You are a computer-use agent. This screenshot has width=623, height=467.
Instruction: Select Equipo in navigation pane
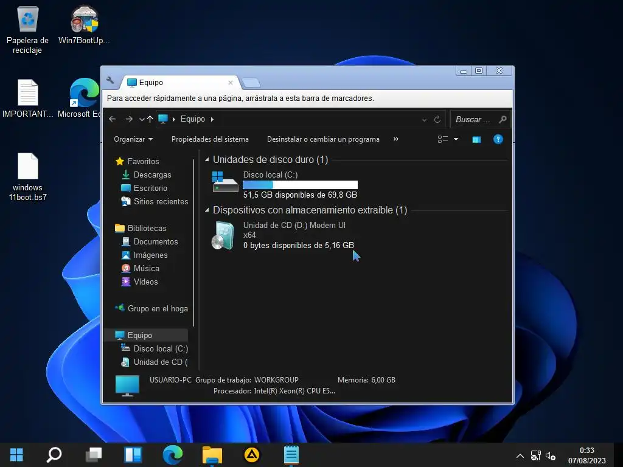pyautogui.click(x=146, y=335)
